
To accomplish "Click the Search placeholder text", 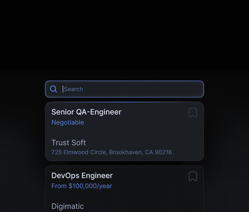I will point(73,89).
